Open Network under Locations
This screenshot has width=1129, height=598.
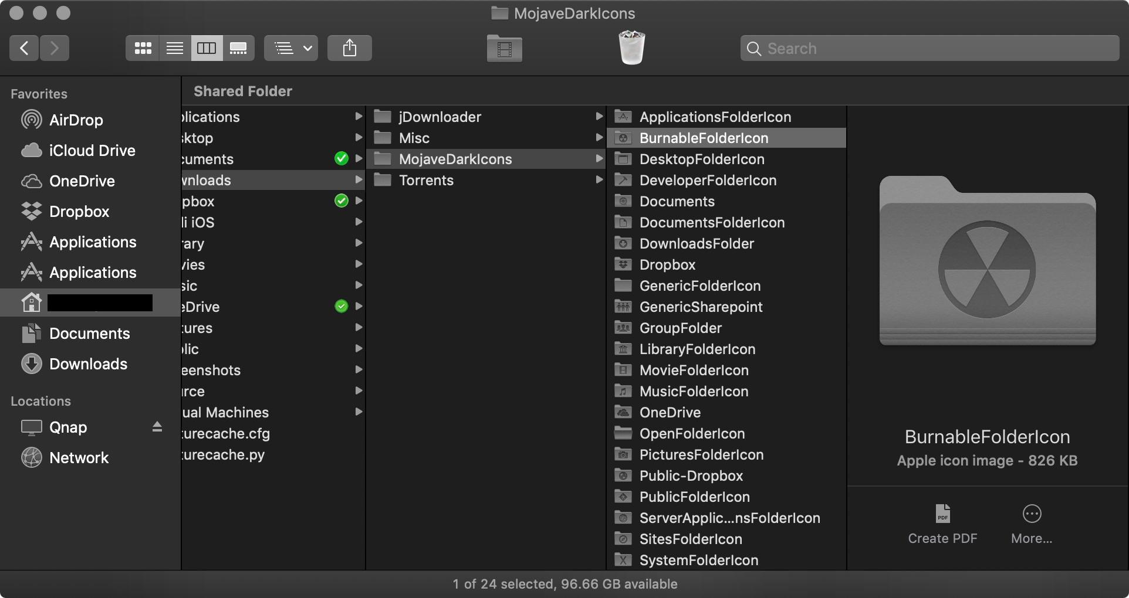click(x=79, y=457)
